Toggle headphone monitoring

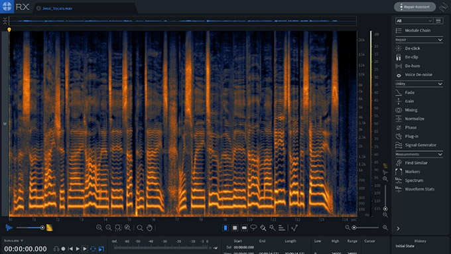(56, 249)
